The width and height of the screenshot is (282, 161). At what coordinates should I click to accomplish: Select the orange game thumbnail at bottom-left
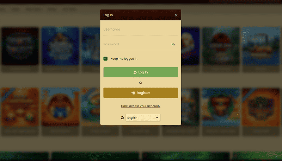pyautogui.click(x=20, y=107)
